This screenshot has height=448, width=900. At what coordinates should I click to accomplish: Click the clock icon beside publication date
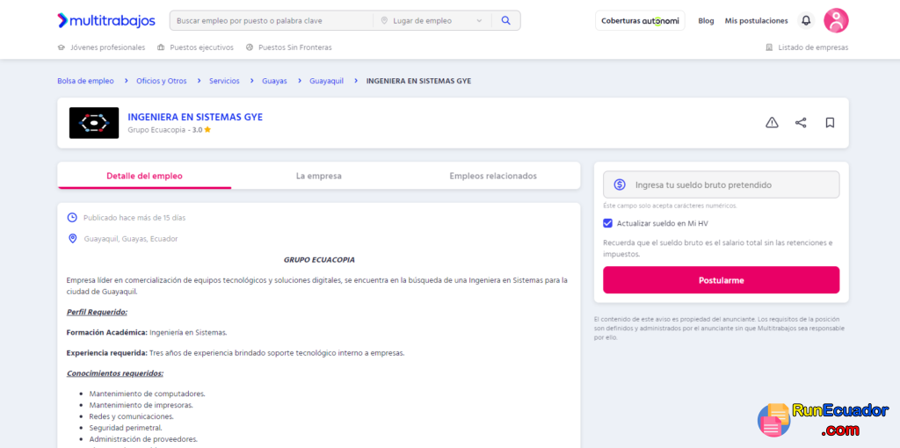click(x=72, y=218)
